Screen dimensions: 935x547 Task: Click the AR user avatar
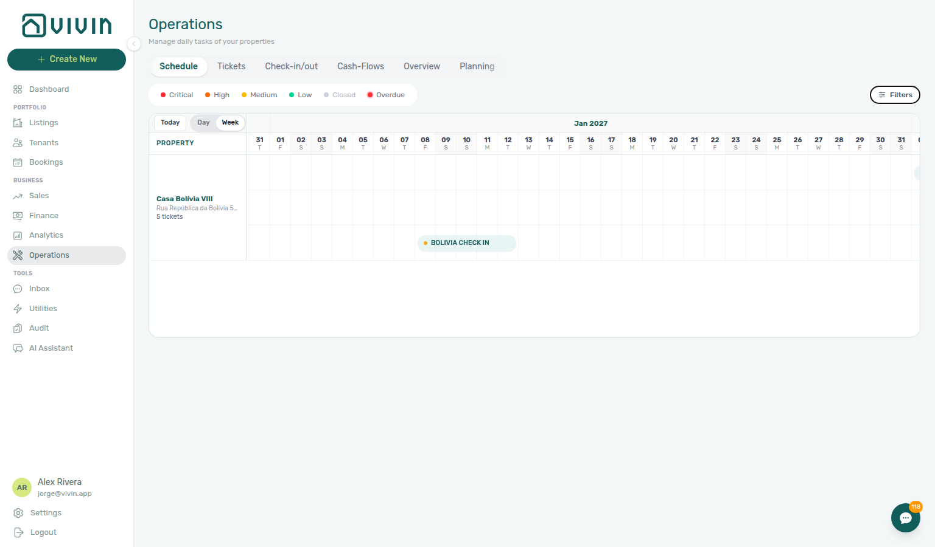click(22, 487)
